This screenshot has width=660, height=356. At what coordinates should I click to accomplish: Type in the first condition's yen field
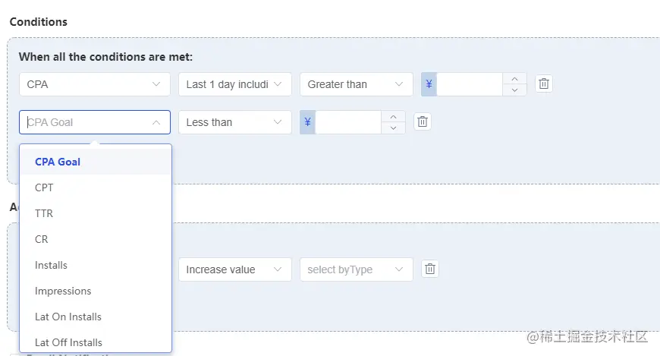click(x=469, y=84)
